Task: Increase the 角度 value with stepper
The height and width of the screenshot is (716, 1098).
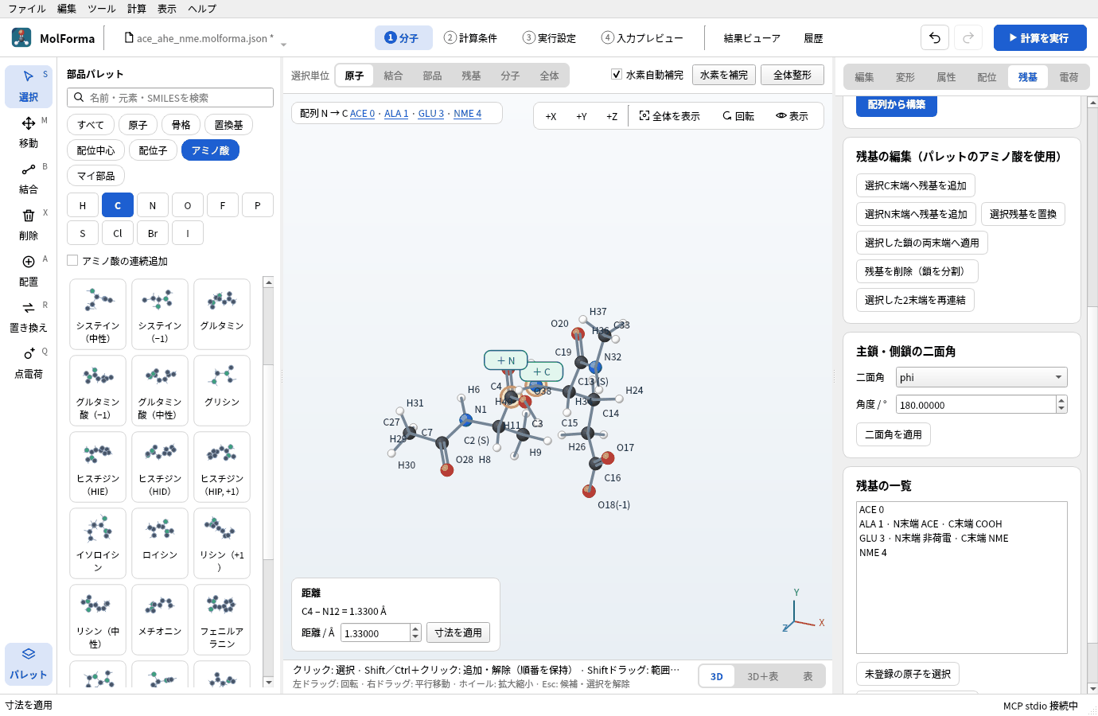Action: [x=1061, y=399]
